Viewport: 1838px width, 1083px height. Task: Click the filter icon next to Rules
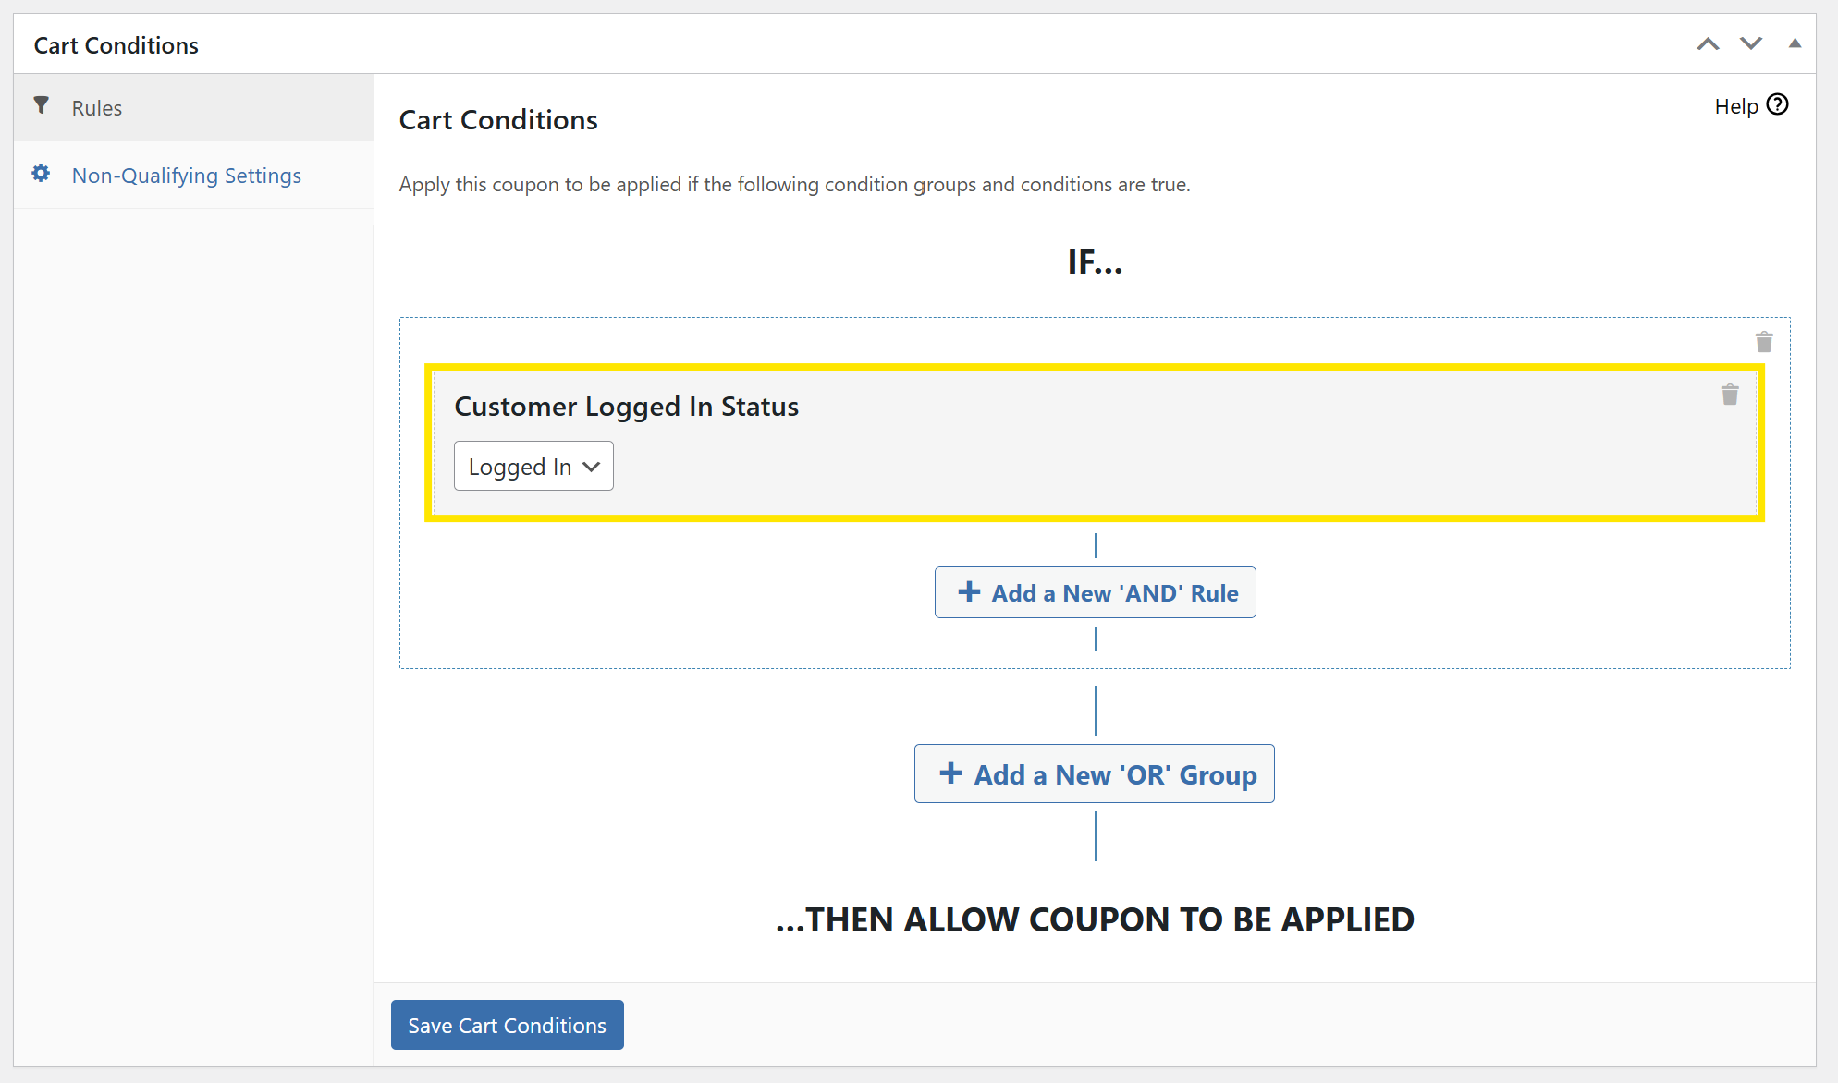[42, 106]
